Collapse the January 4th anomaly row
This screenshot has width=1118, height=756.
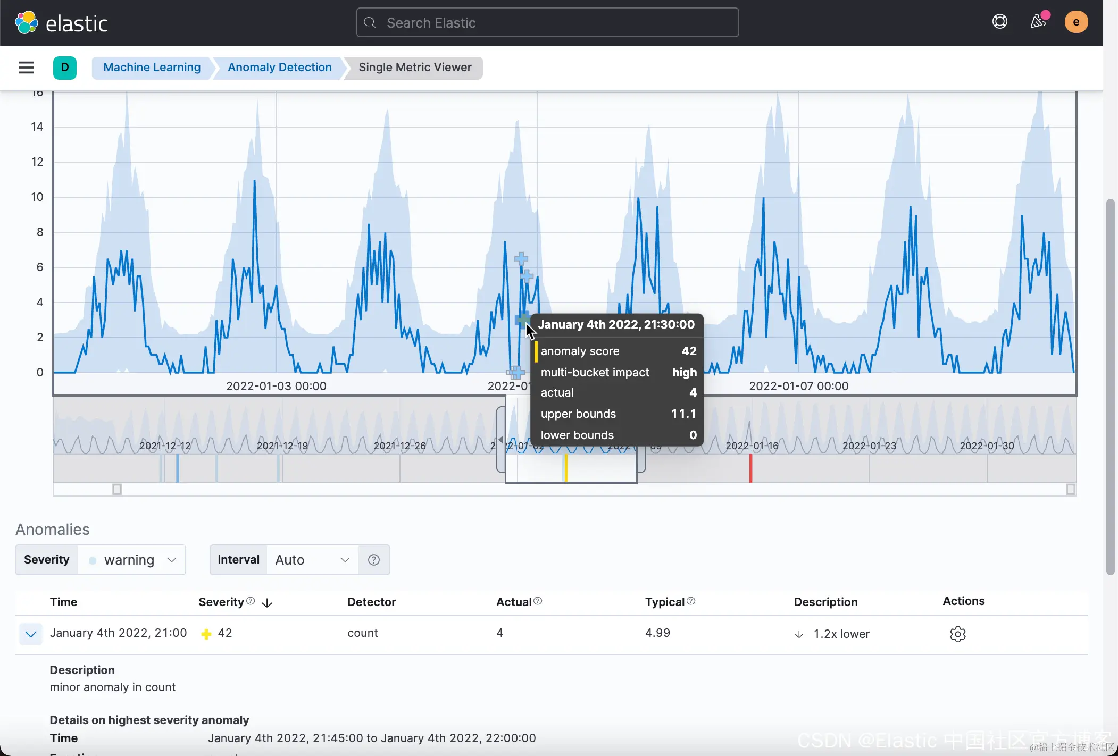pyautogui.click(x=31, y=634)
